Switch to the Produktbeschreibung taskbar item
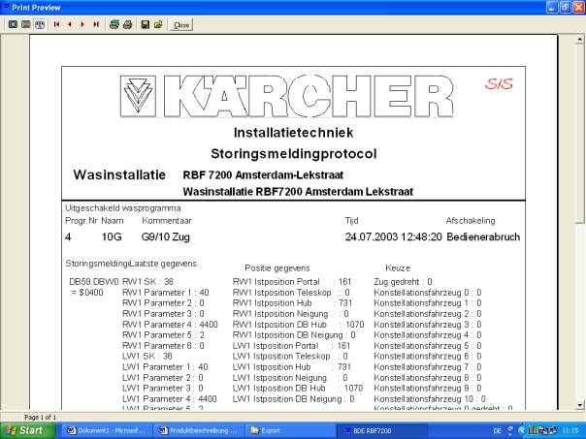This screenshot has width=586, height=439. tap(198, 431)
